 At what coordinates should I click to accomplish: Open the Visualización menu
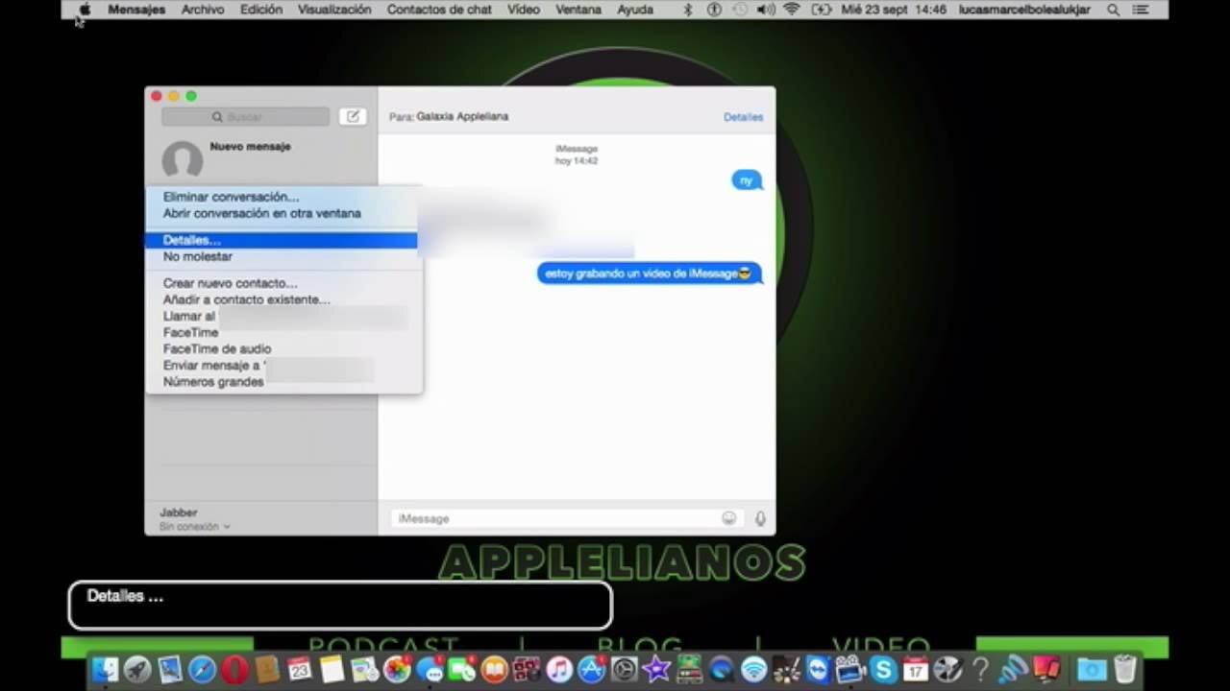[x=334, y=10]
